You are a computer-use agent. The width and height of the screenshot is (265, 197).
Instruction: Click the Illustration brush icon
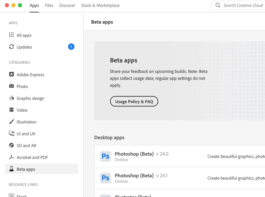click(11, 121)
